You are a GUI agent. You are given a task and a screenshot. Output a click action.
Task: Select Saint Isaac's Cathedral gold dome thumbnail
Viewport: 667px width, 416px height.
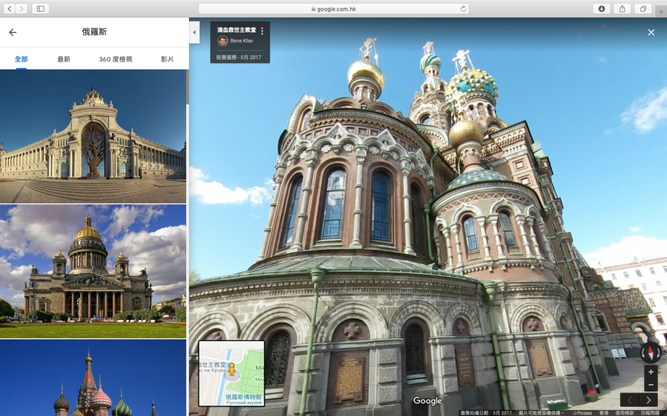(93, 271)
